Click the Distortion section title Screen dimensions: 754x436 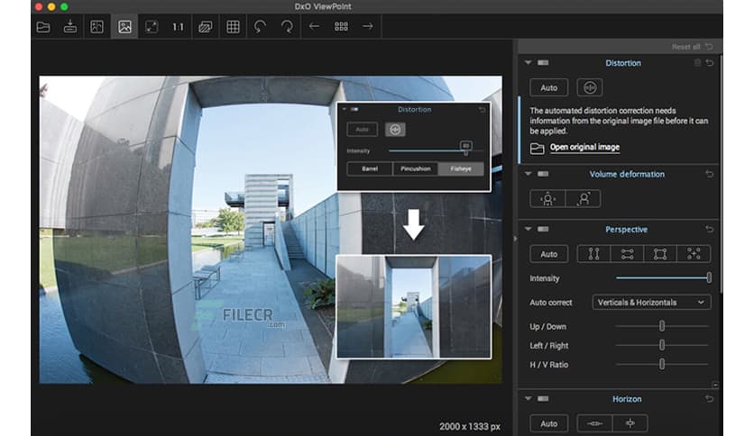623,63
